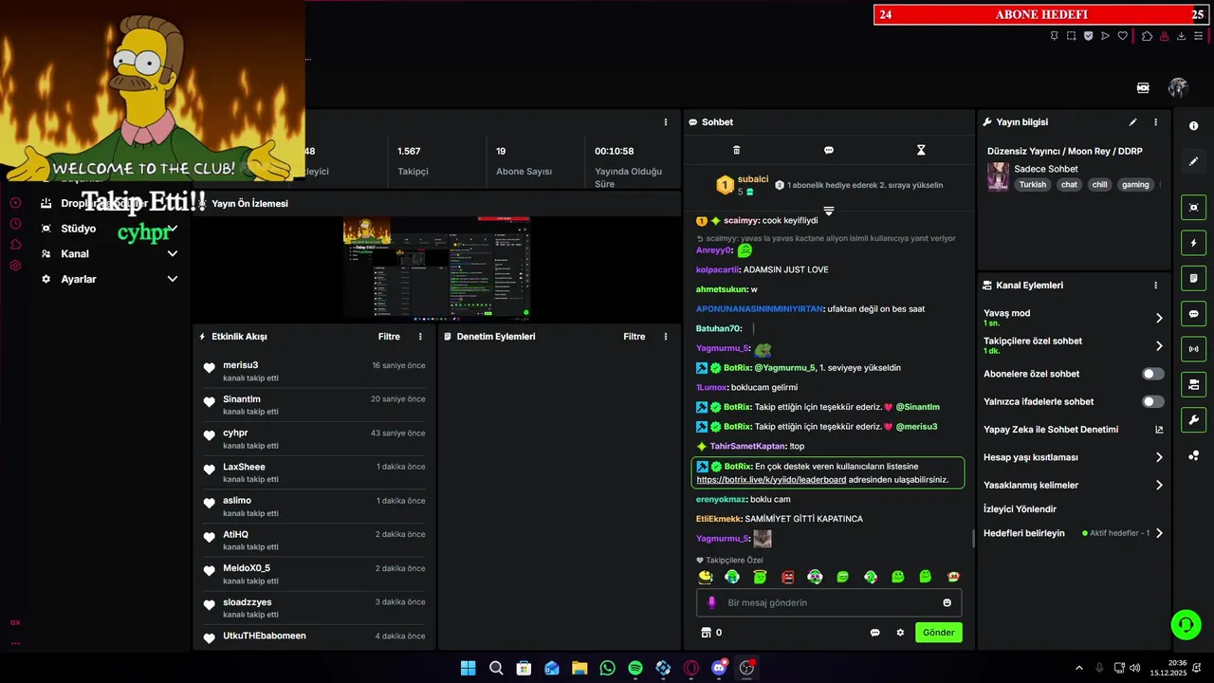
Task: Open Etkinlik Akışı three-dot menu
Action: click(x=420, y=337)
